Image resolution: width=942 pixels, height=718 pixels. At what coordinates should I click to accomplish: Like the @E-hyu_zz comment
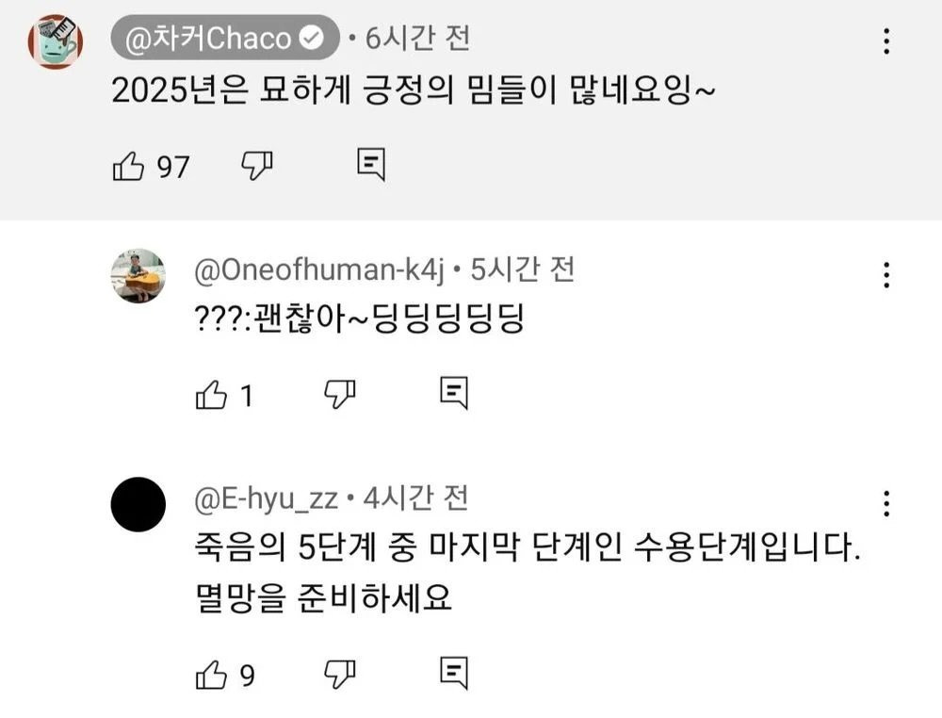[212, 672]
